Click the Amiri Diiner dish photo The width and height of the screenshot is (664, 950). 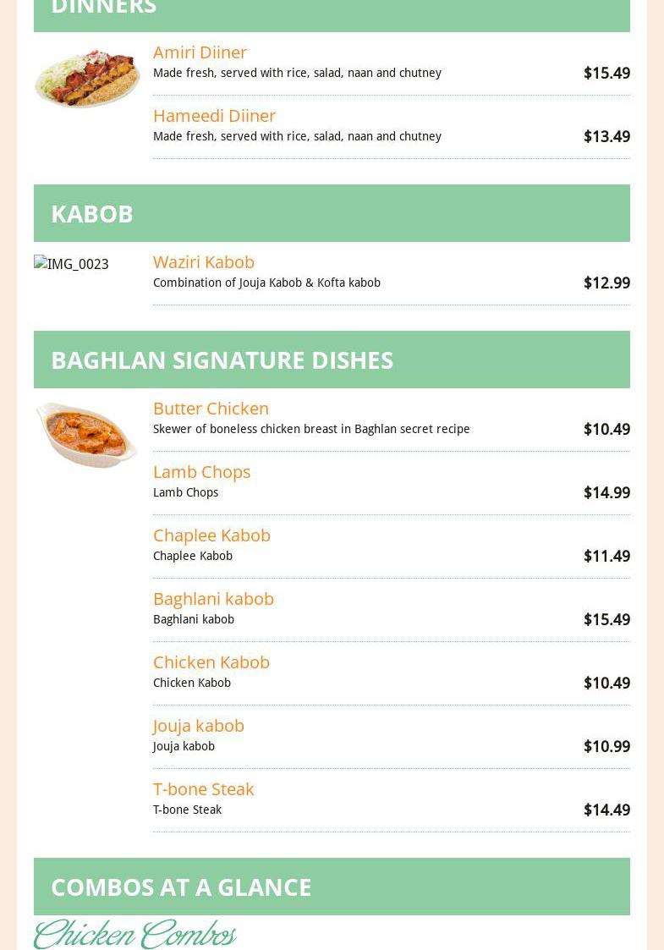coord(87,78)
